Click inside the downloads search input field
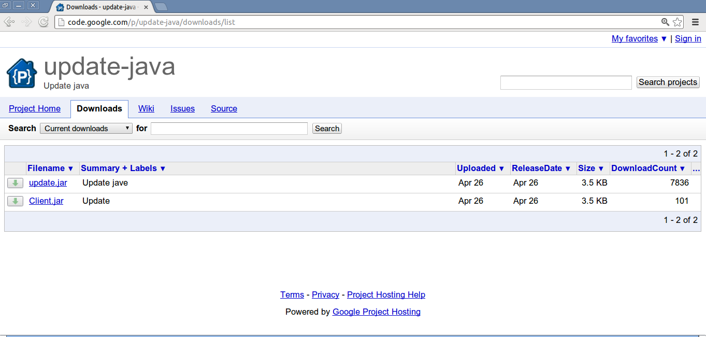 pos(228,128)
